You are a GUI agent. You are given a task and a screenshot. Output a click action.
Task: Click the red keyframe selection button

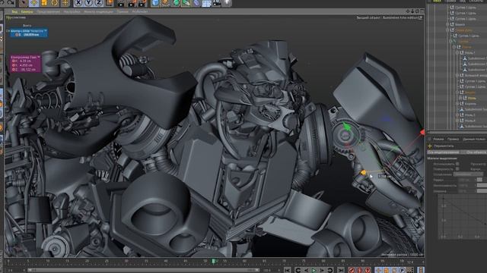click(368, 270)
